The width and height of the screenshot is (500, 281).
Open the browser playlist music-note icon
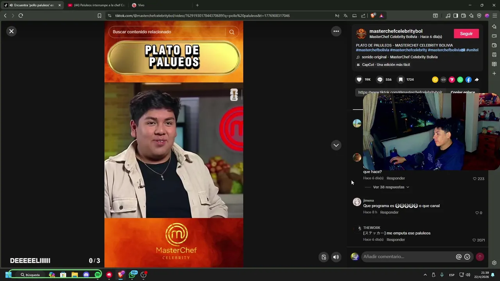pos(448,16)
